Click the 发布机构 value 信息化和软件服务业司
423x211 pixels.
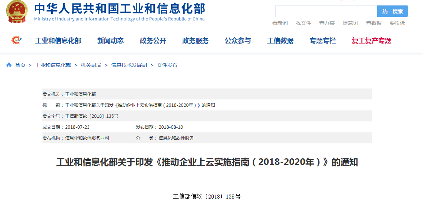pos(87,138)
